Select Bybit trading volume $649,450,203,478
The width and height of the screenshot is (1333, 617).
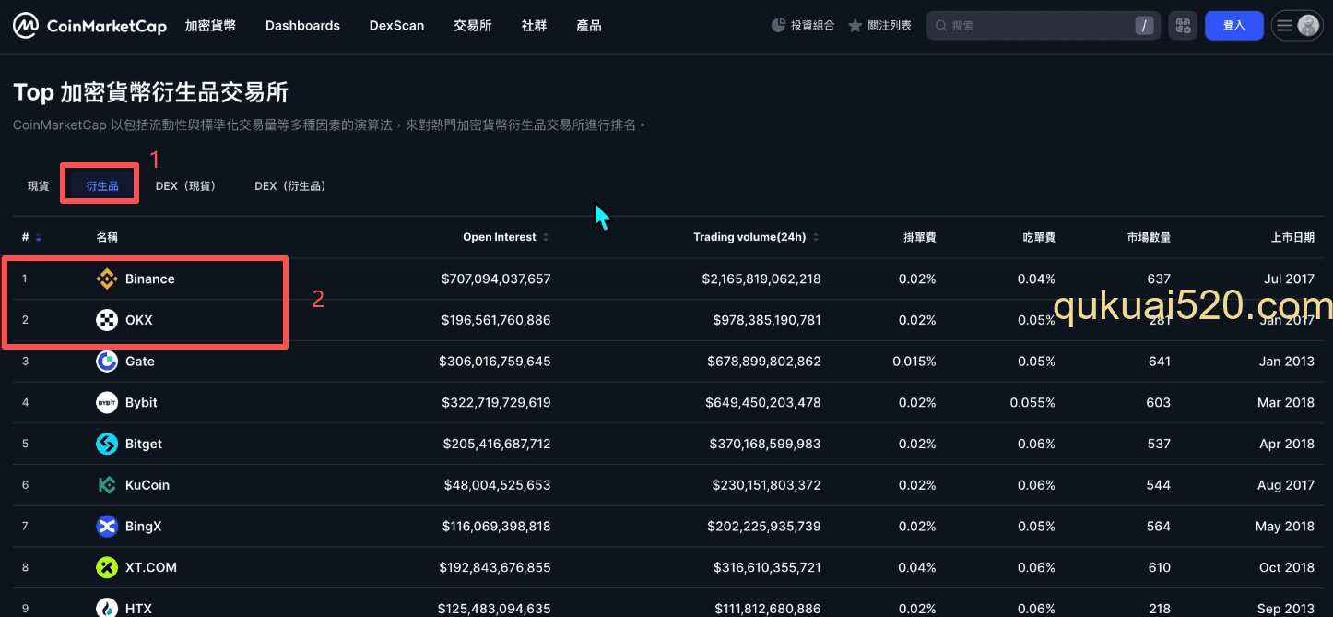(763, 402)
